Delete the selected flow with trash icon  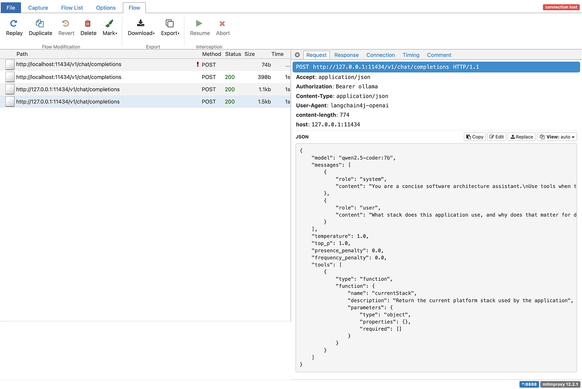[x=88, y=24]
